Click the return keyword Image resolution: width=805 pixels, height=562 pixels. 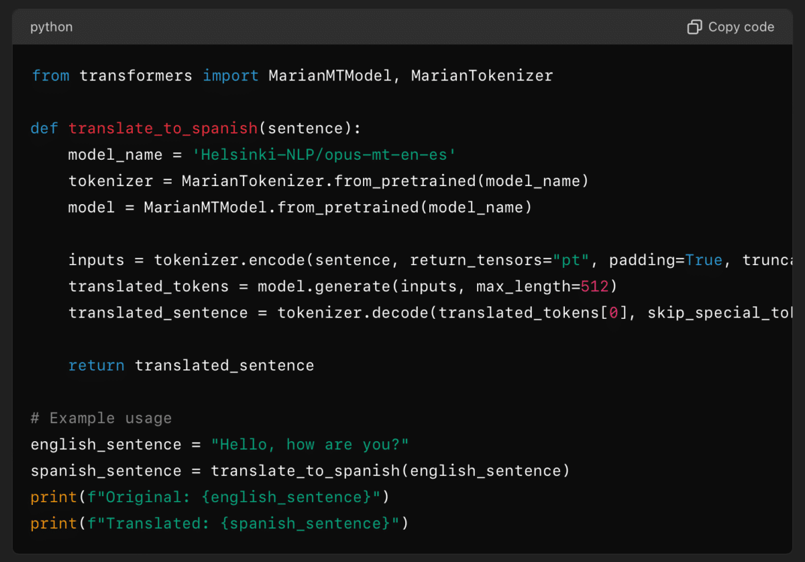click(96, 365)
